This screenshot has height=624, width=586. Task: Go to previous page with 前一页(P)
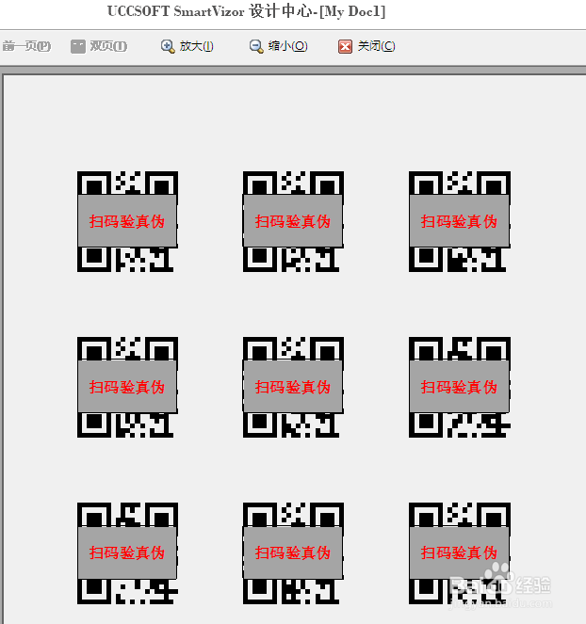(26, 46)
